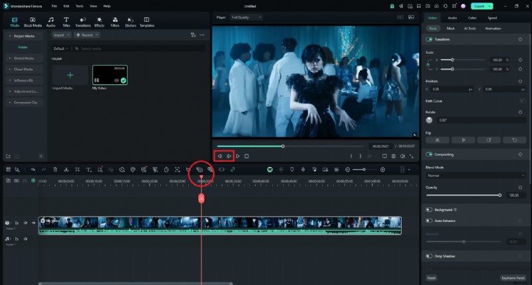Step back to previous frame

pos(219,156)
